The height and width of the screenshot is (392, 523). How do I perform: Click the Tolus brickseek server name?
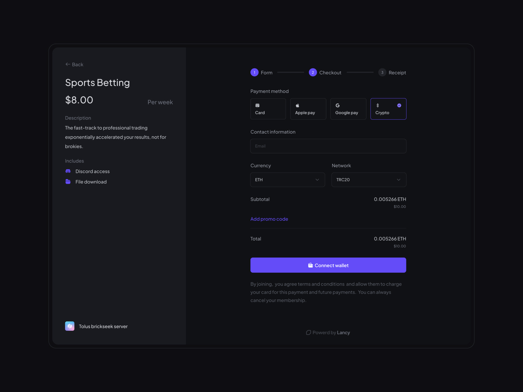(103, 327)
